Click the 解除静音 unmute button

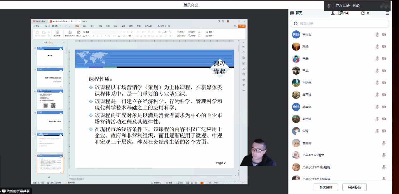pos(354,187)
